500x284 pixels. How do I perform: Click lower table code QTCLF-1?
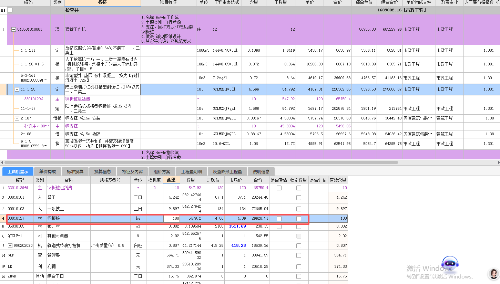pyautogui.click(x=15, y=236)
